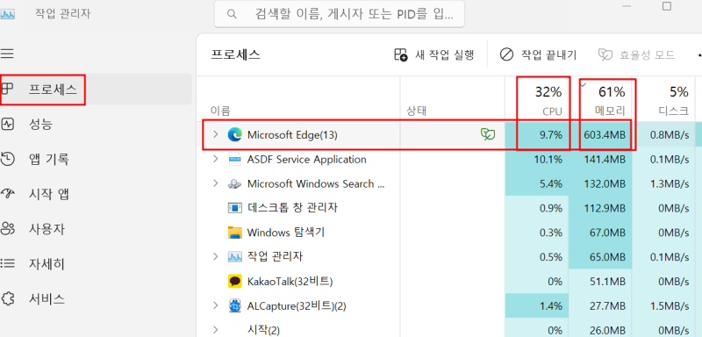Click the Task Manager app icon in title bar

click(x=8, y=14)
